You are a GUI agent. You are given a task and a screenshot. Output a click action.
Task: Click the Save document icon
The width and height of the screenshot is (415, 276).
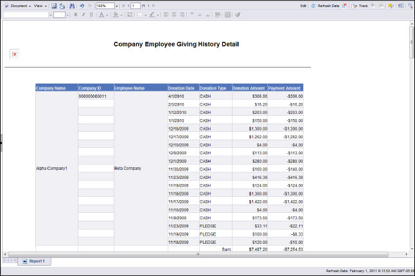coord(54,5)
